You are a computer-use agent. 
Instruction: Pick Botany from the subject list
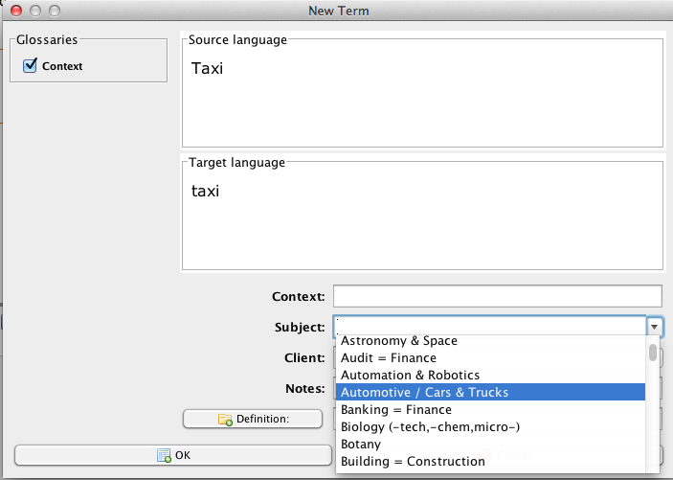click(361, 445)
